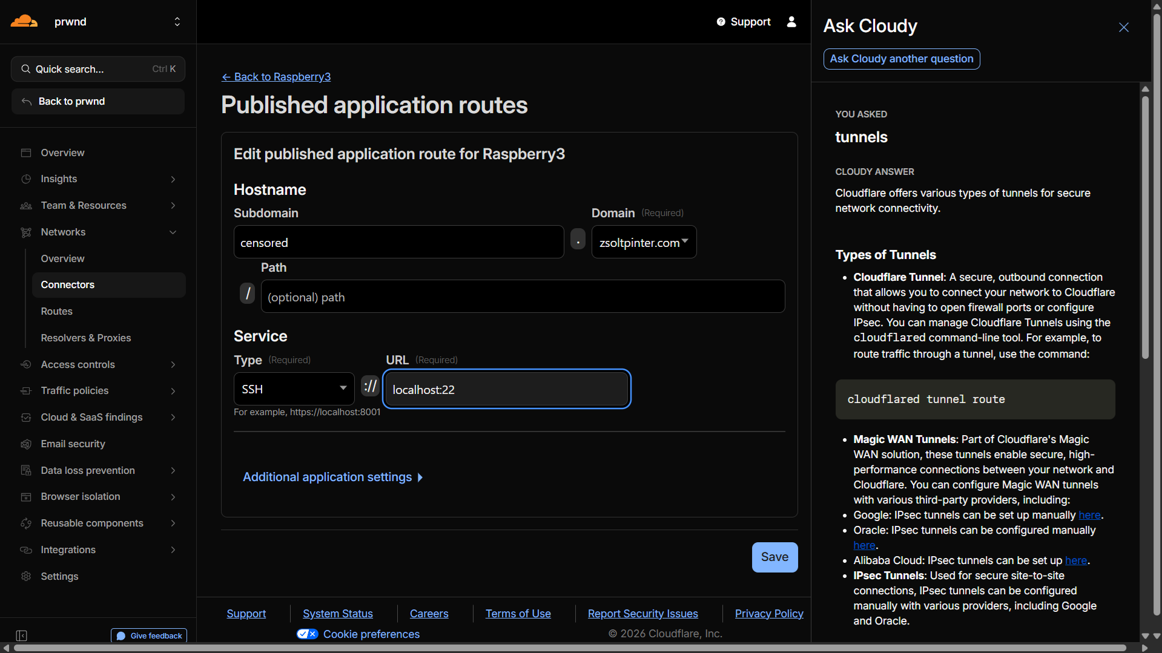Follow the Back to Raspberry3 link
The height and width of the screenshot is (653, 1162).
[x=276, y=77]
